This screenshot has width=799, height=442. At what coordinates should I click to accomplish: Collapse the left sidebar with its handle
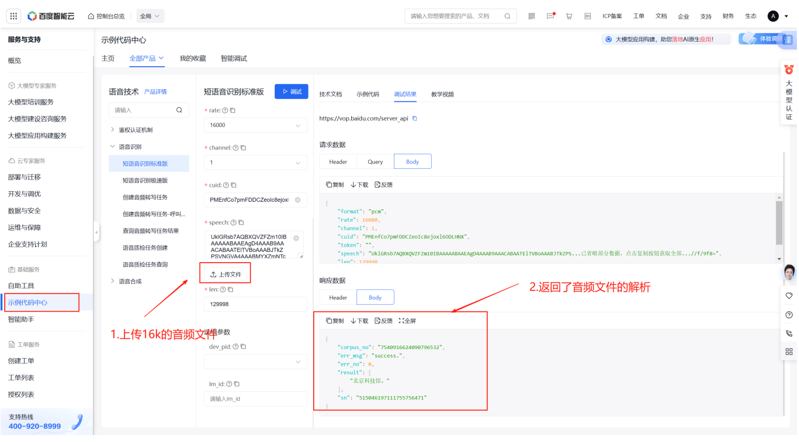point(97,233)
